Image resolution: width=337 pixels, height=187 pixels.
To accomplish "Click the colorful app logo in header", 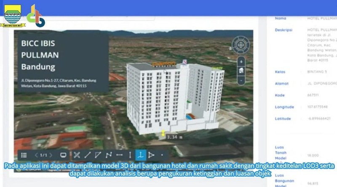I will point(36,16).
